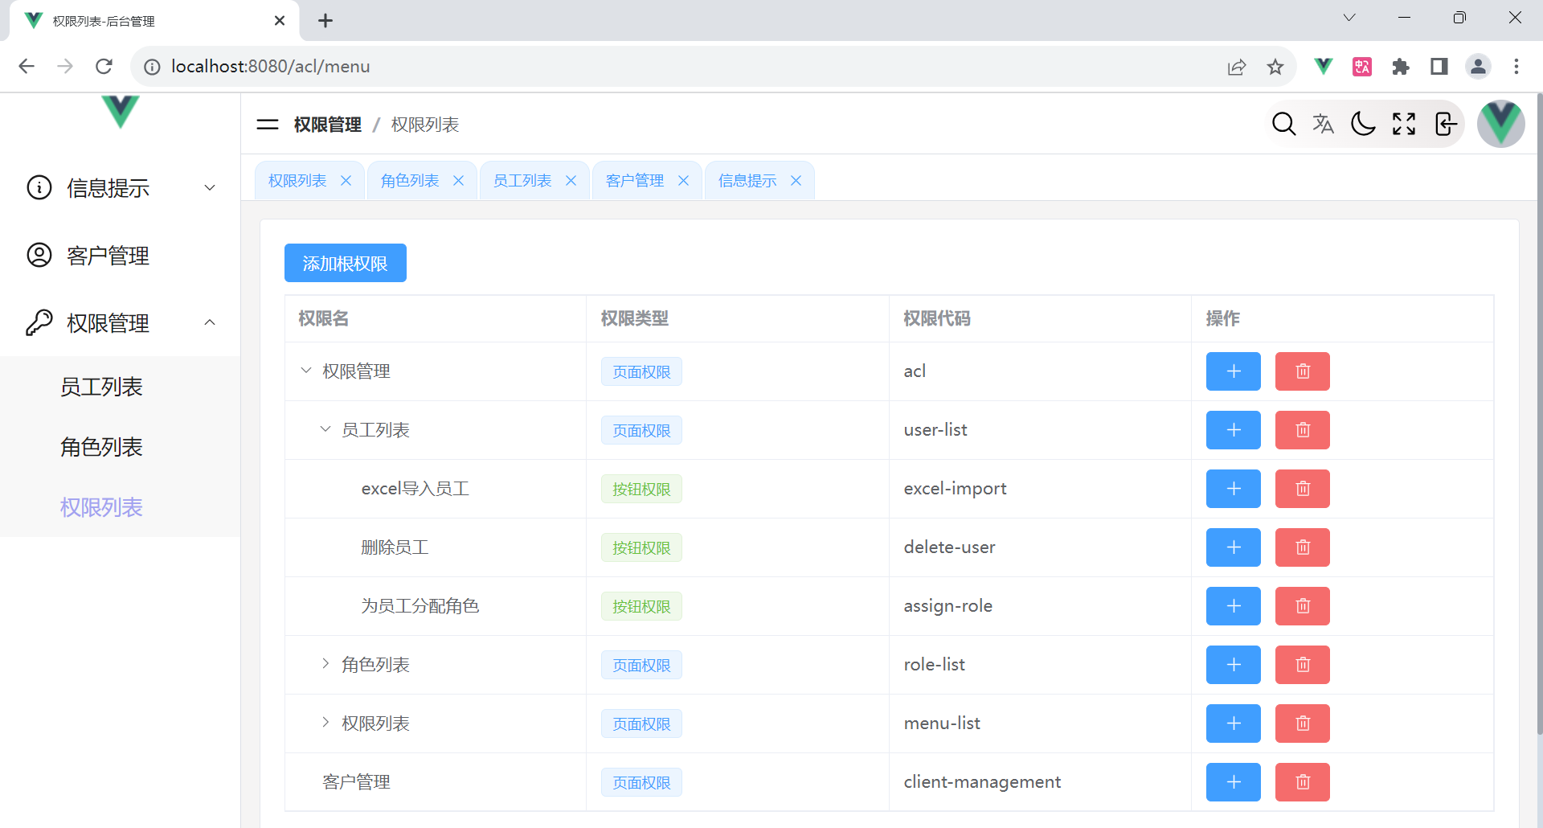Add child under delete-user row
The height and width of the screenshot is (828, 1543).
click(x=1234, y=547)
